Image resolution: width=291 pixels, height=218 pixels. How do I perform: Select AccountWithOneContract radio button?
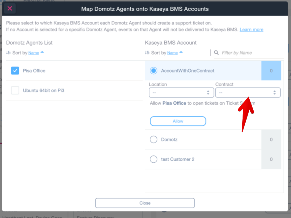[x=153, y=71]
